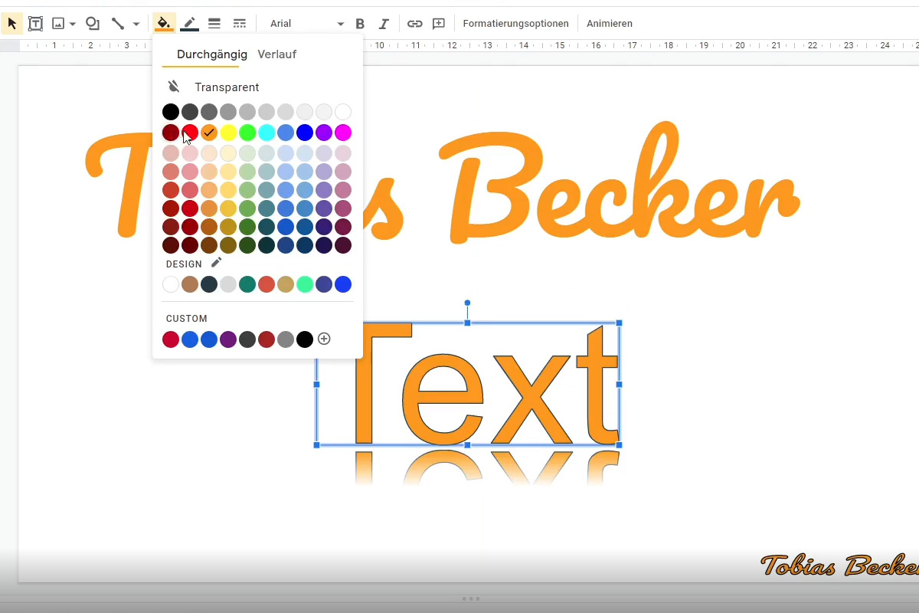Screen dimensions: 919x613
Task: Open Formatierungsoptionen
Action: pos(516,24)
